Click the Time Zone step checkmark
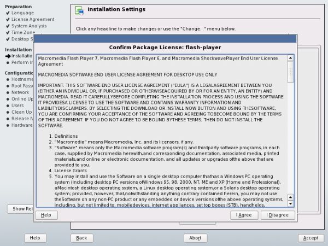This screenshot has width=328, height=246. (x=8, y=32)
